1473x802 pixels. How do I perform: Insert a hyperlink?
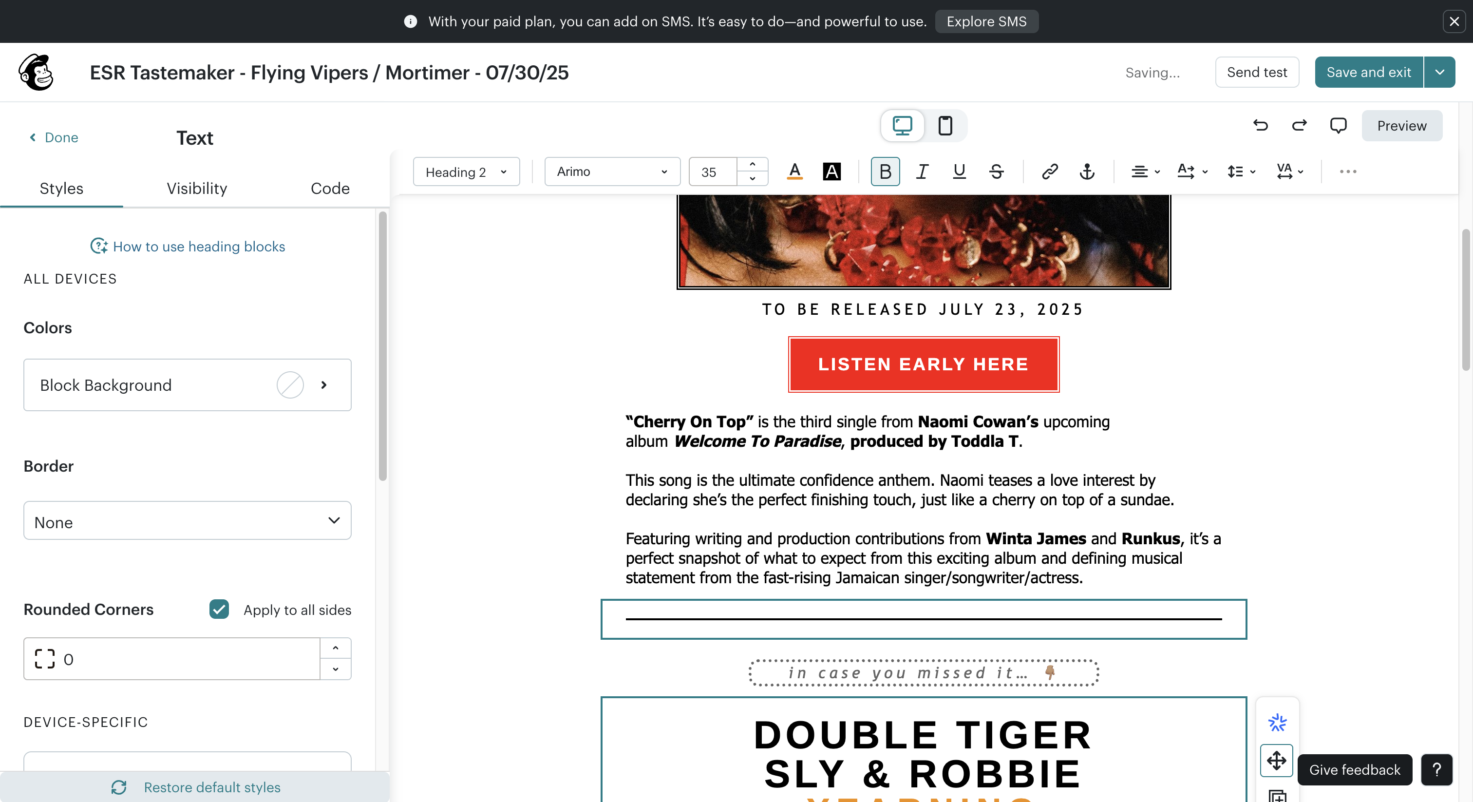(x=1050, y=171)
